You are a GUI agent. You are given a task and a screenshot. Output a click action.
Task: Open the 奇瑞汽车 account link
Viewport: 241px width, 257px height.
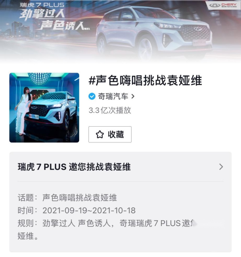pos(113,96)
